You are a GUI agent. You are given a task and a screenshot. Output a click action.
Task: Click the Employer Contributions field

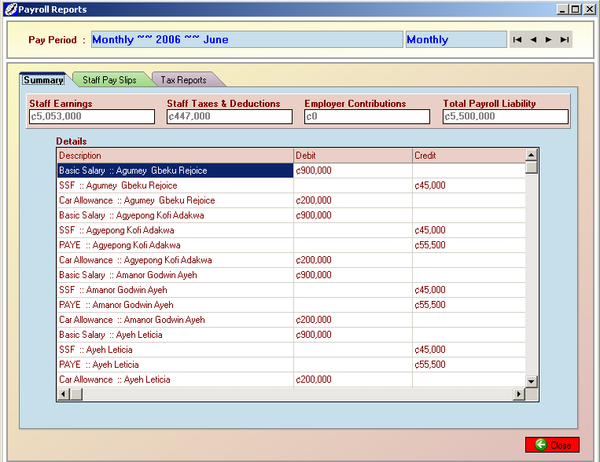[x=367, y=116]
